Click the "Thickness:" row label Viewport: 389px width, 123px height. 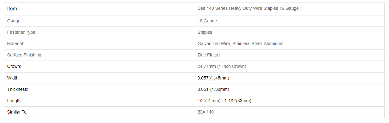tap(18, 90)
